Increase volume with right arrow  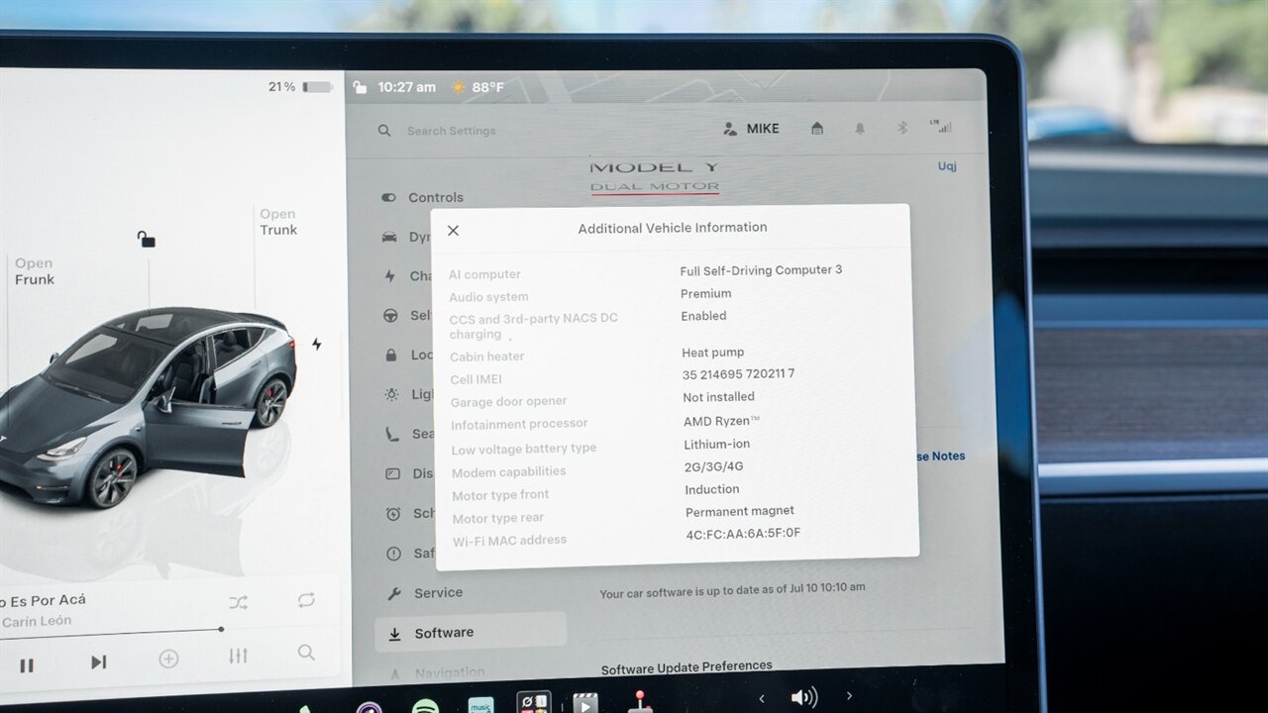[x=849, y=696]
